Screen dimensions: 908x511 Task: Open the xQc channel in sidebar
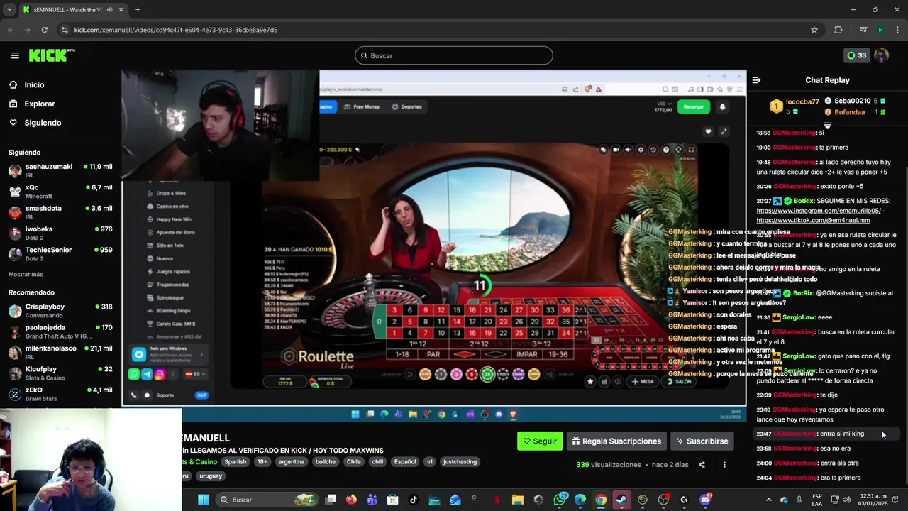point(60,192)
